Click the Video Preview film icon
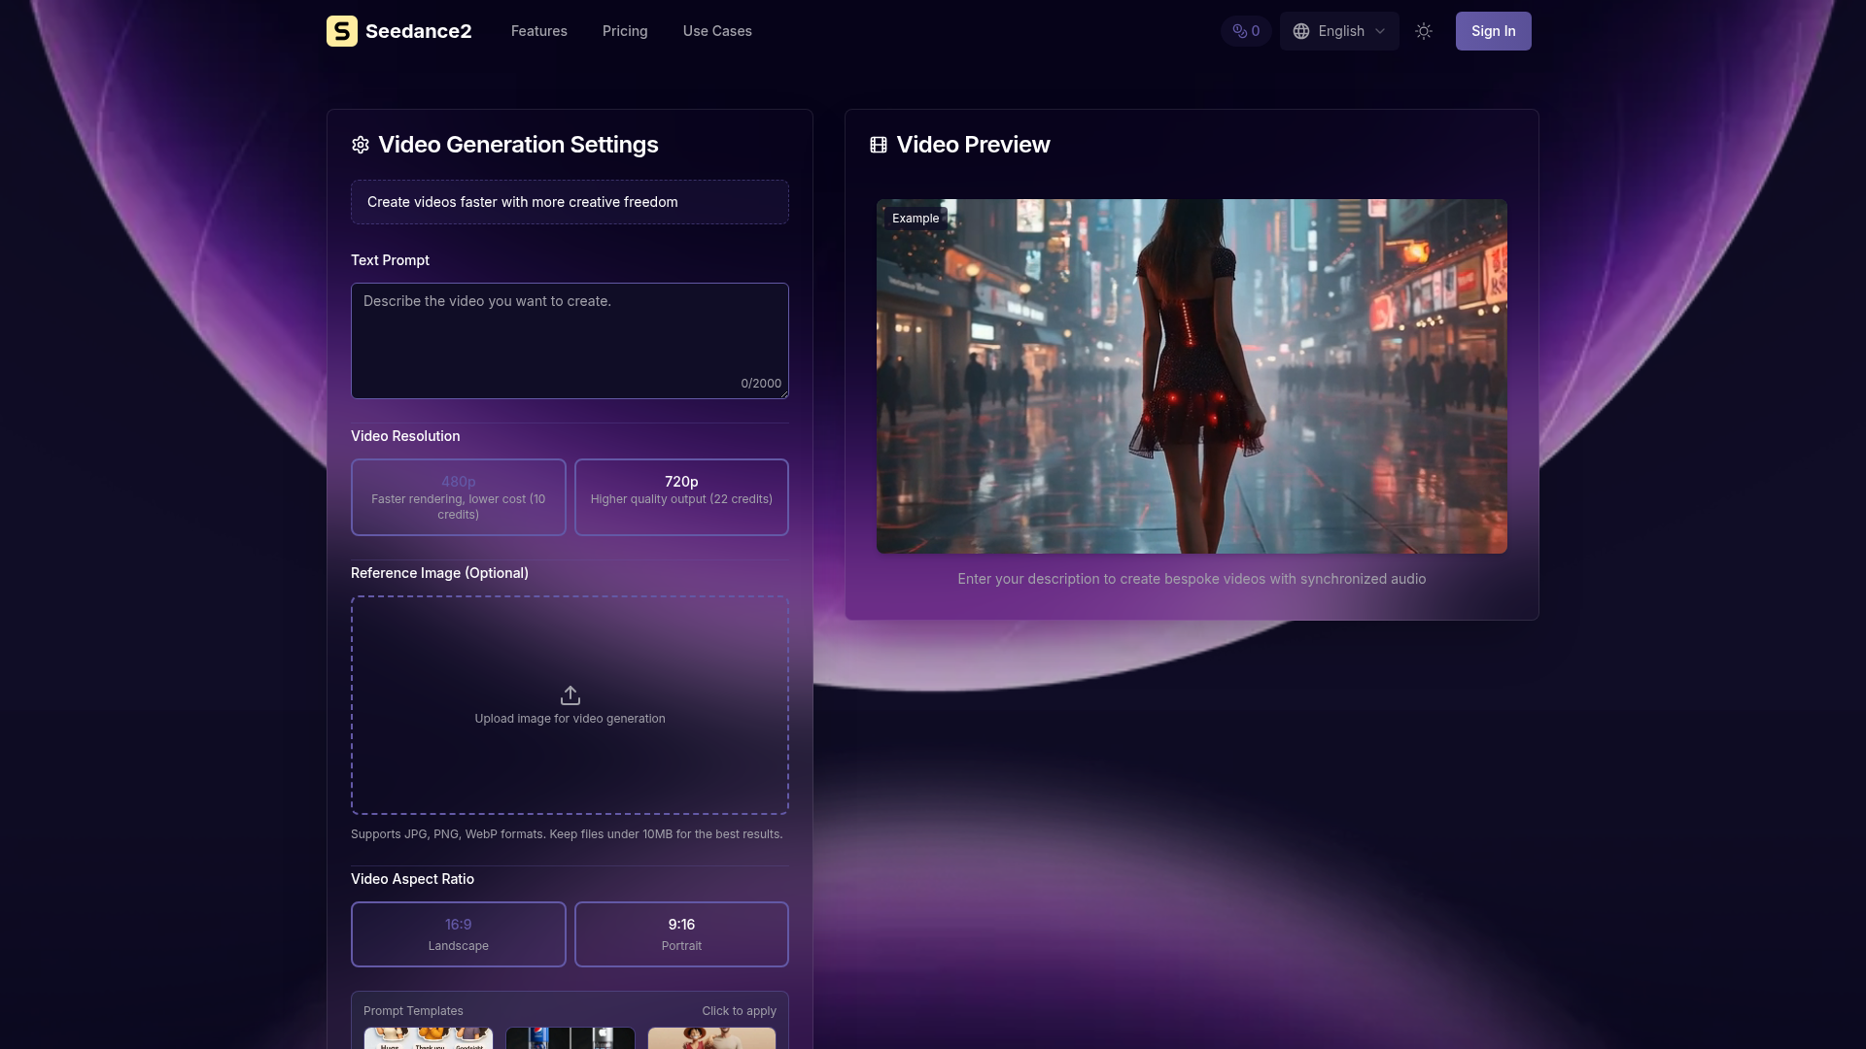 pyautogui.click(x=879, y=145)
